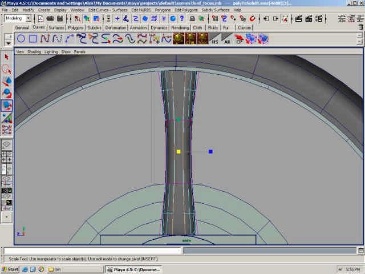Open the Modeling menu set dropdown

[x=18, y=18]
